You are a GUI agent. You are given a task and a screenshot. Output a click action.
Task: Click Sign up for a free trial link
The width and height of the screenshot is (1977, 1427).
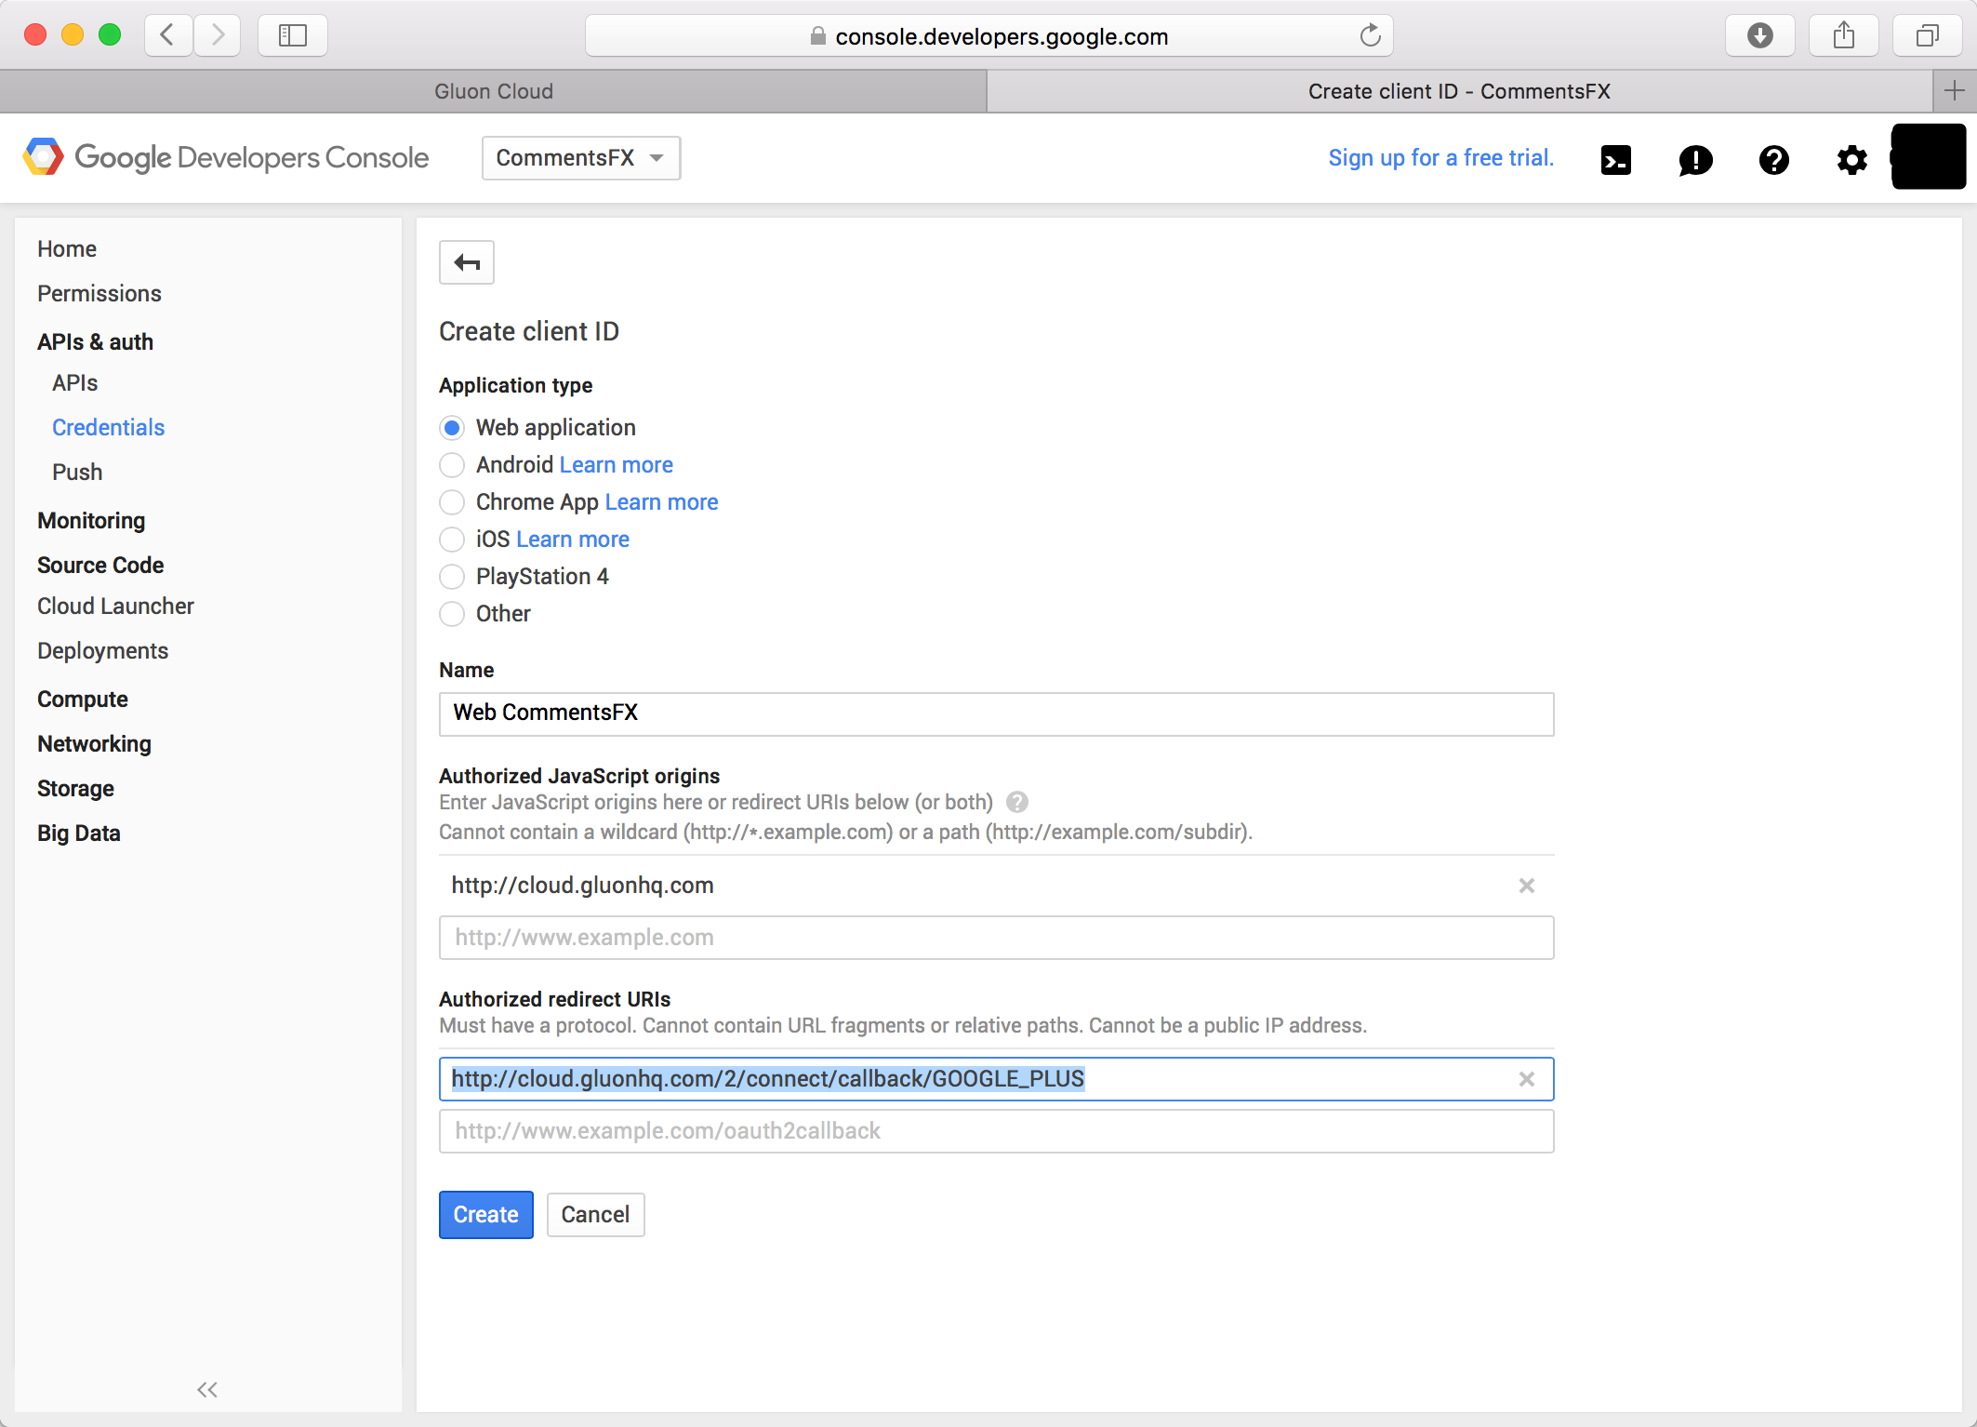pos(1440,158)
